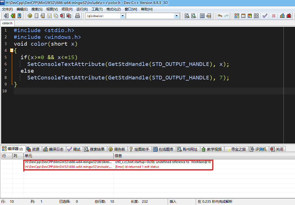This screenshot has width=295, height=205.
Task: Switch to the 调试 panel tab
Action: pos(74,149)
